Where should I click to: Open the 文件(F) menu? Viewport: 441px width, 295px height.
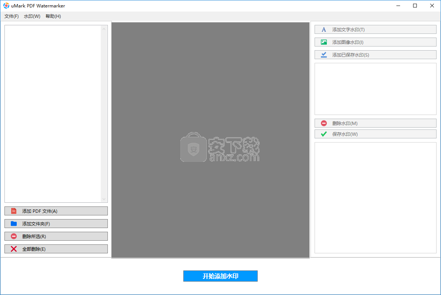pyautogui.click(x=12, y=16)
